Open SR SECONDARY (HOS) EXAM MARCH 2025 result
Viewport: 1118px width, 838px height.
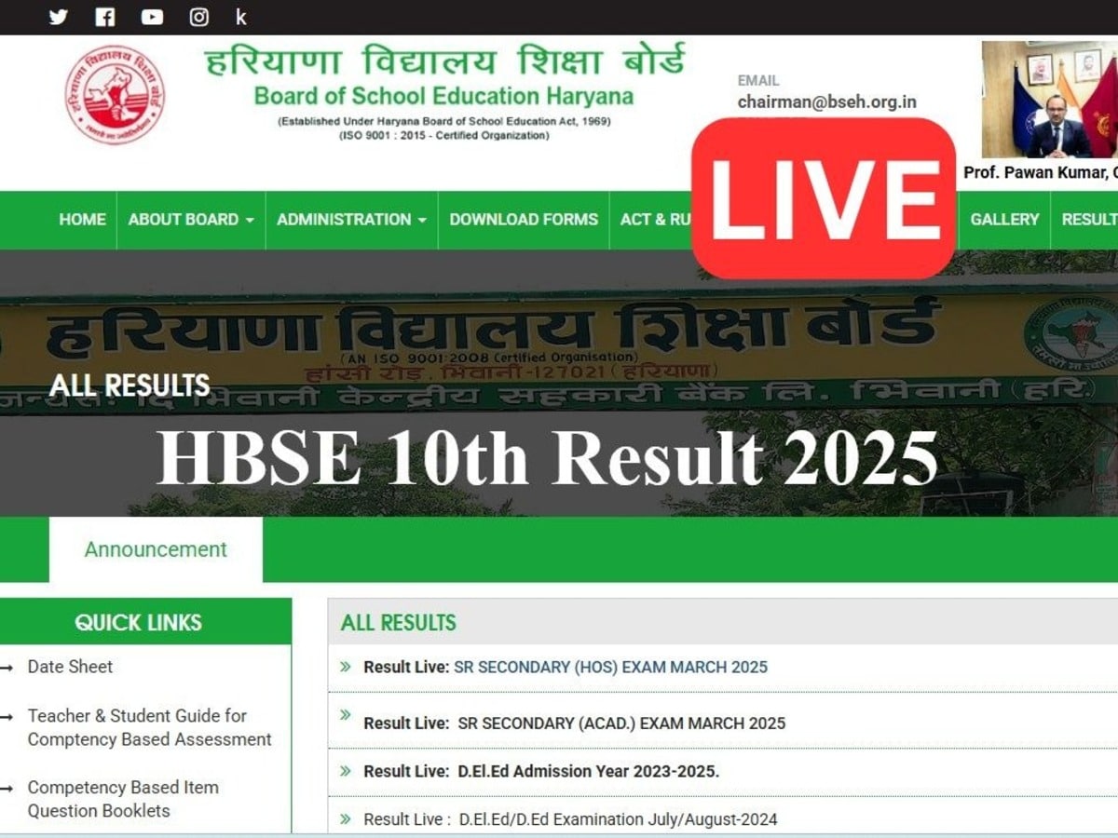610,667
